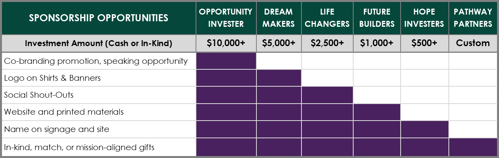Image resolution: width=499 pixels, height=158 pixels.
Task: Choose the Future Builders column header
Action: pos(377,18)
